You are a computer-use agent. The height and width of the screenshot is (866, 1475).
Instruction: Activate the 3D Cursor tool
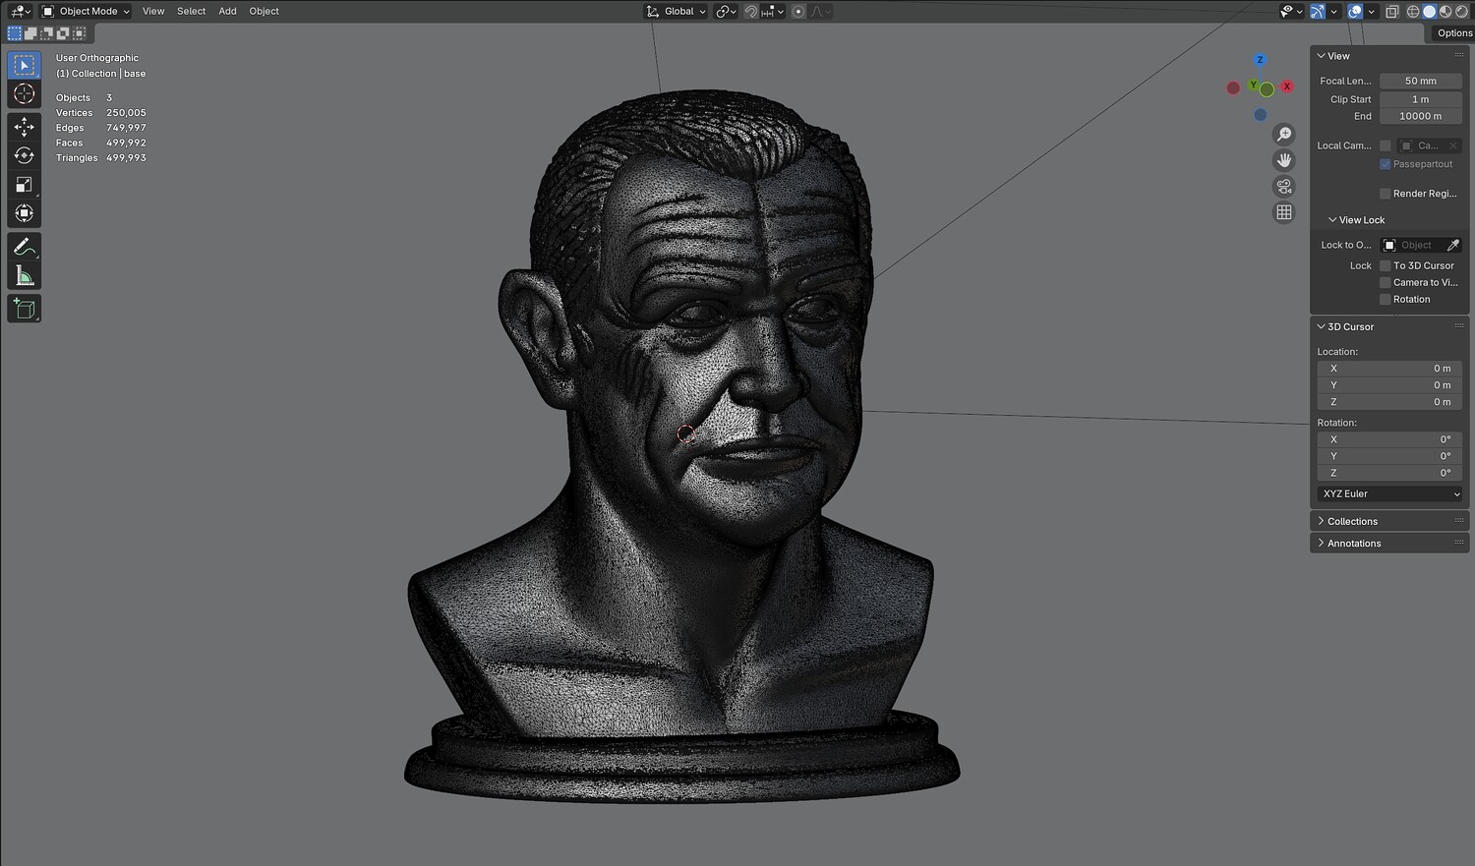(x=25, y=94)
